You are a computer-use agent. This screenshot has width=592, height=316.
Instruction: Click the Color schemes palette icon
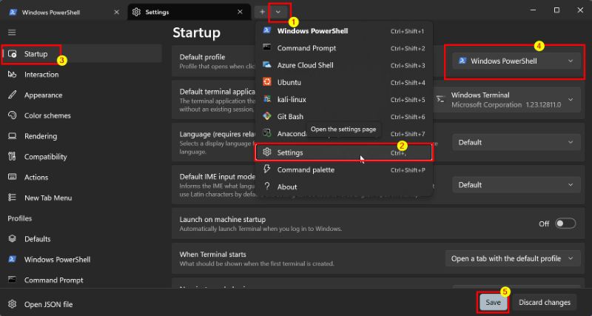pos(12,115)
